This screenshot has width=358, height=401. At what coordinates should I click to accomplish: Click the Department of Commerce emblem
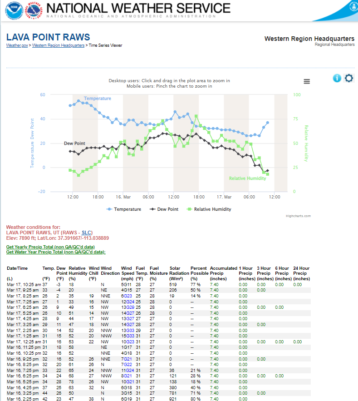[351, 6]
